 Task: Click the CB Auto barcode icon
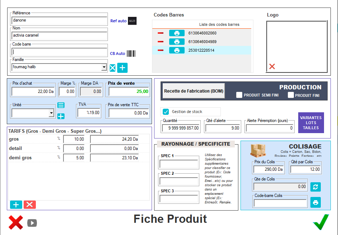[x=132, y=53]
